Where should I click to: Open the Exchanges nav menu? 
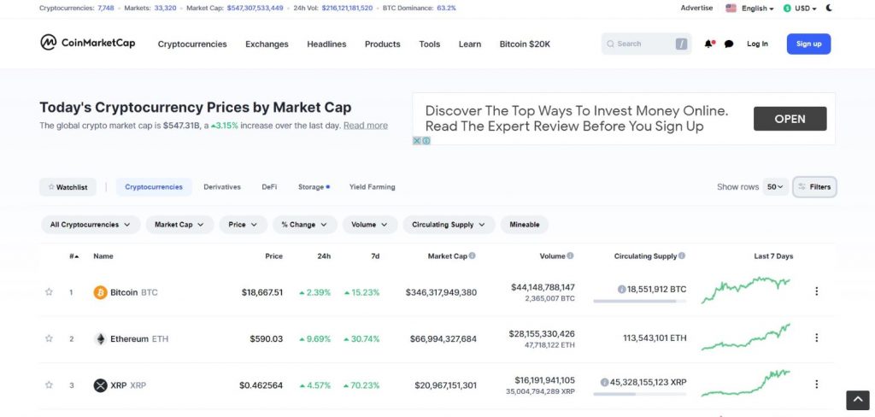[267, 44]
